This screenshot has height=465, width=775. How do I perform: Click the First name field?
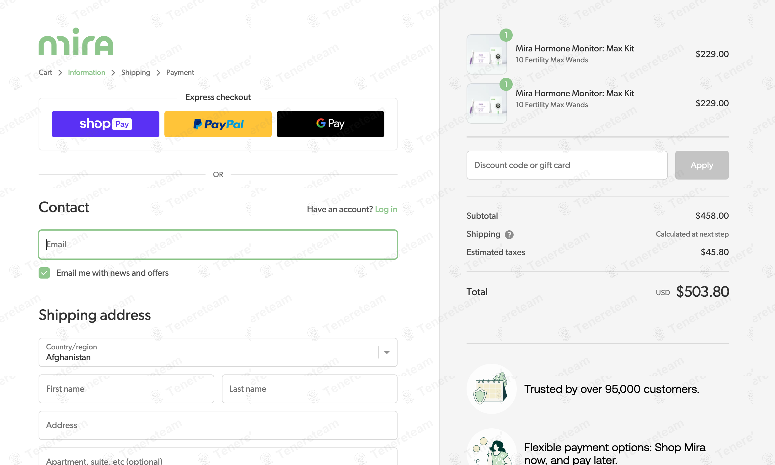[126, 389]
